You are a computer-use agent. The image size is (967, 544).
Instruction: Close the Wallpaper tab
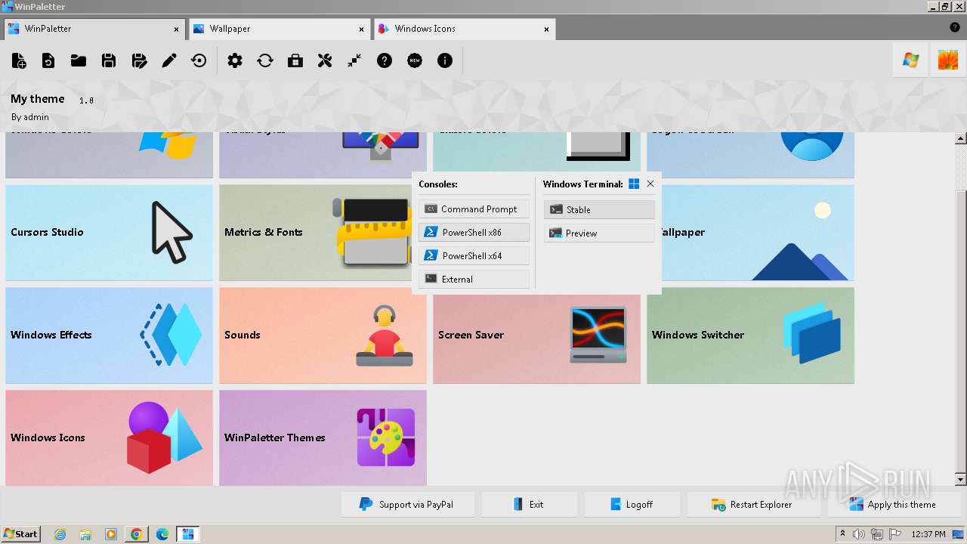click(x=362, y=29)
